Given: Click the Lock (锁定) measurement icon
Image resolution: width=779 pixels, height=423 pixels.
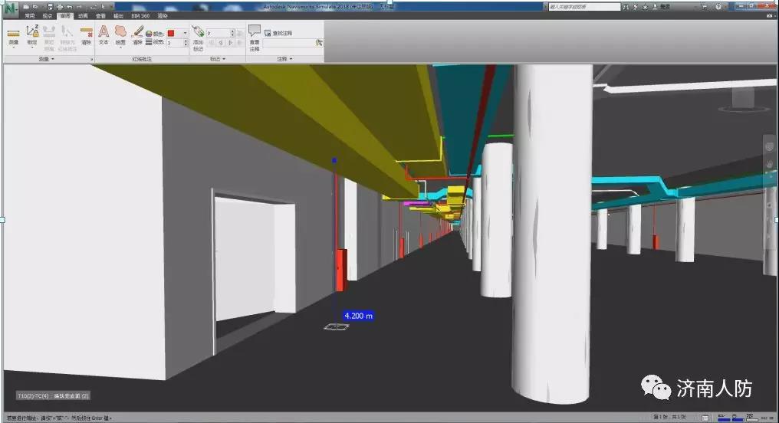Looking at the screenshot, I should tap(32, 34).
